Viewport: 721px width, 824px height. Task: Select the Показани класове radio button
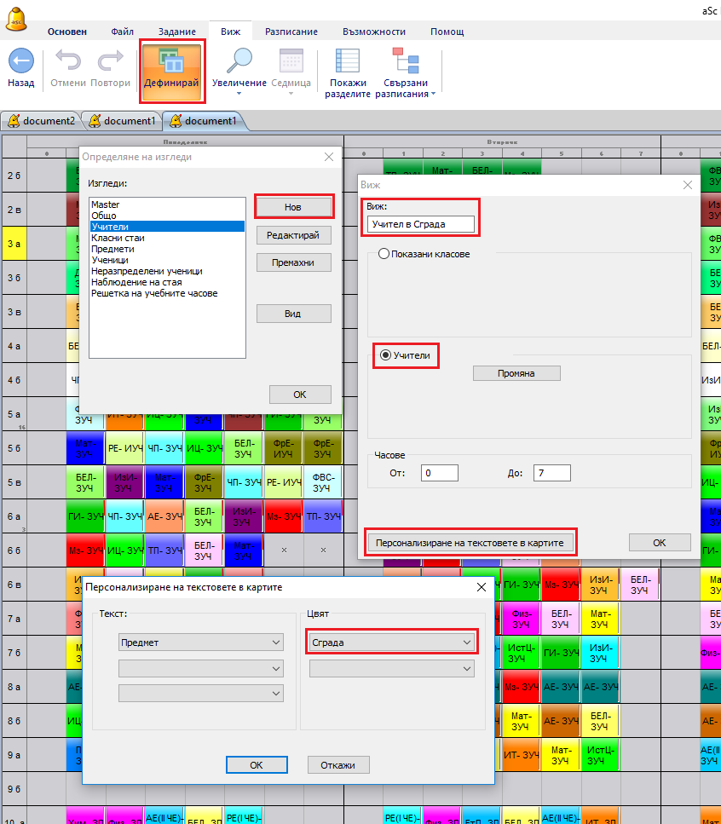coord(384,254)
